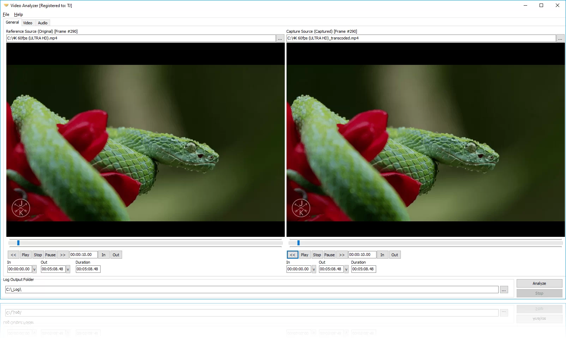Step forward a frame in reference video

63,254
